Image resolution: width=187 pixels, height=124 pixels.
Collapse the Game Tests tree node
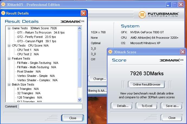pos(9,28)
